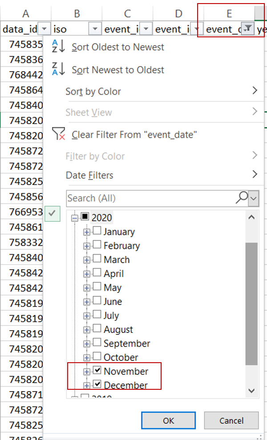Open the iso column filter dropdown
The height and width of the screenshot is (440, 267).
95,29
